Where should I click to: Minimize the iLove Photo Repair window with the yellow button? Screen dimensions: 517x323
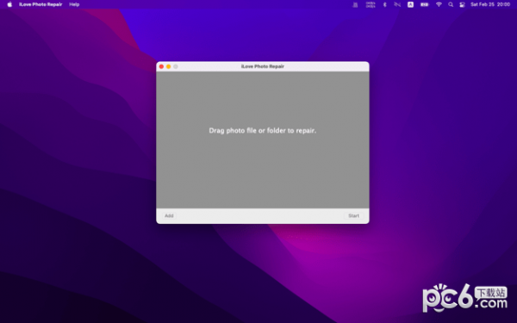(169, 66)
